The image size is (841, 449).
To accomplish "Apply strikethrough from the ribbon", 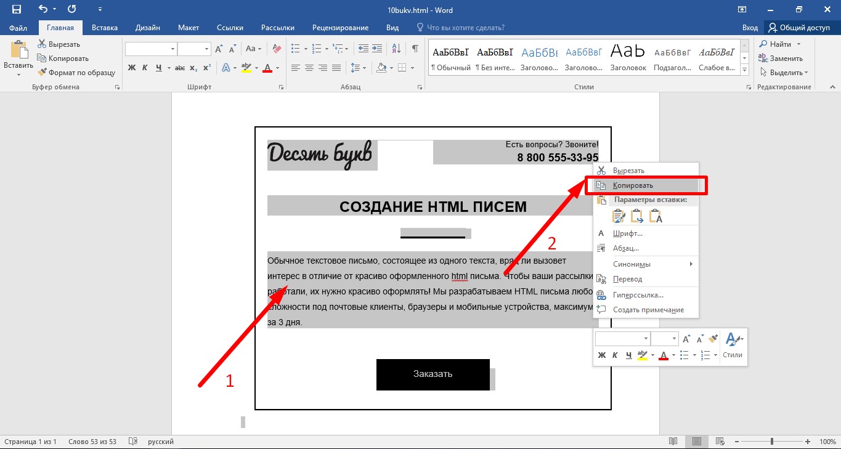I will [180, 68].
